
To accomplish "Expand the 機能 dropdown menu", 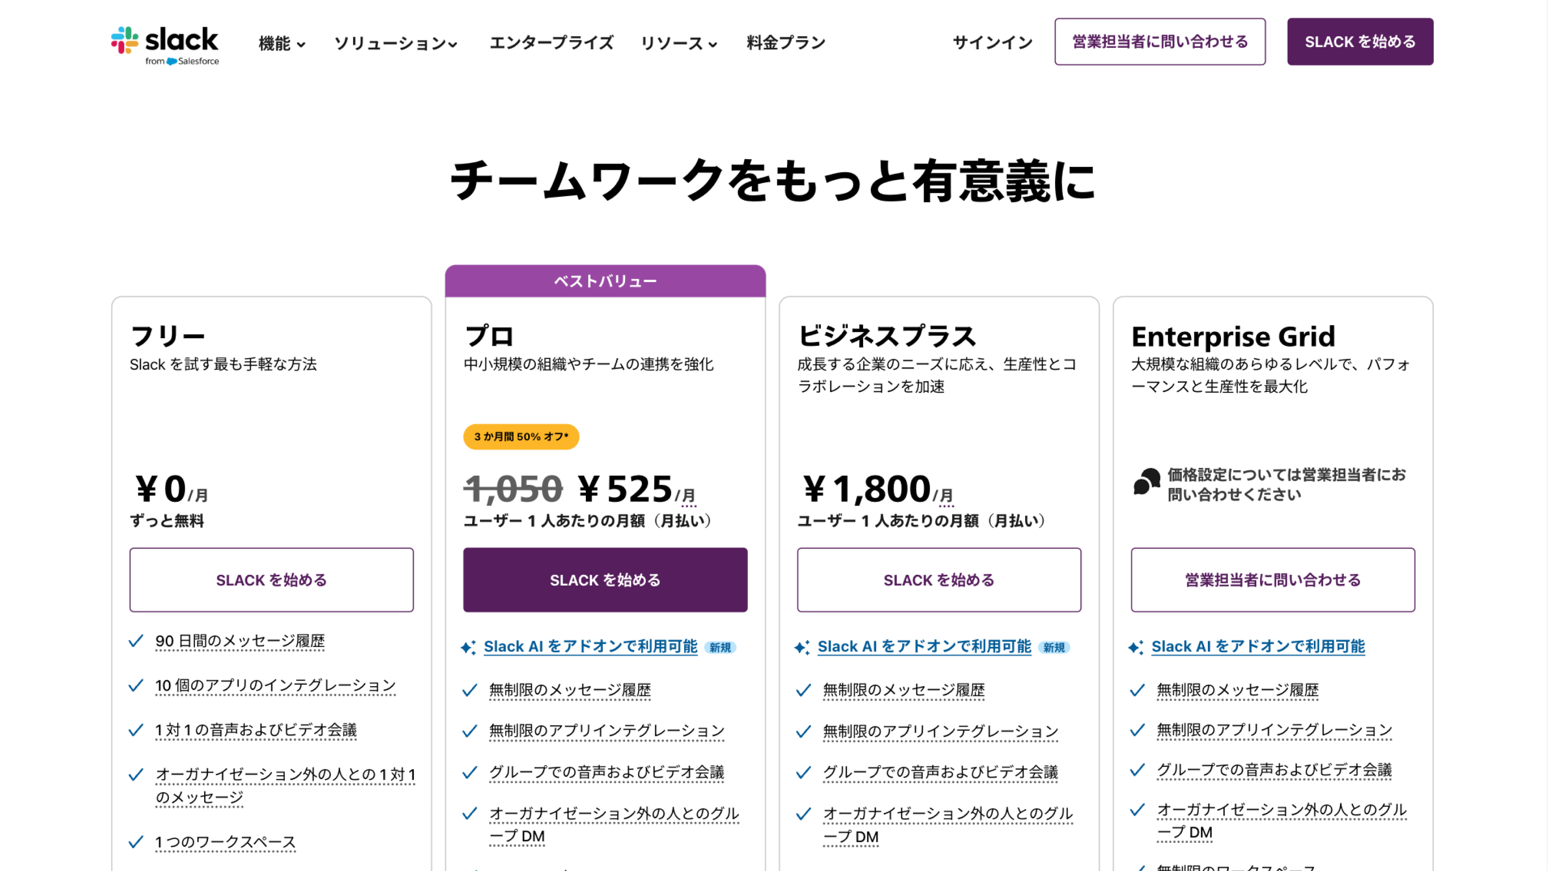I will [x=282, y=43].
